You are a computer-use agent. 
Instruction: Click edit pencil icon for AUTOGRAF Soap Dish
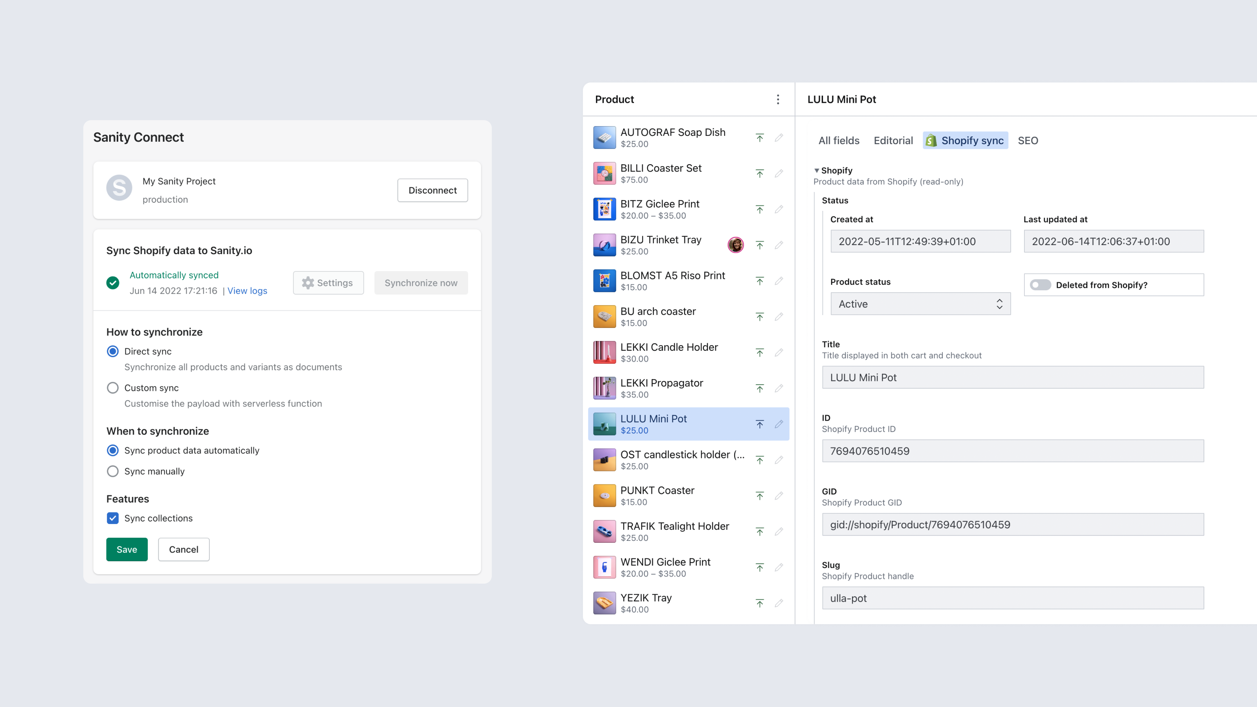779,137
